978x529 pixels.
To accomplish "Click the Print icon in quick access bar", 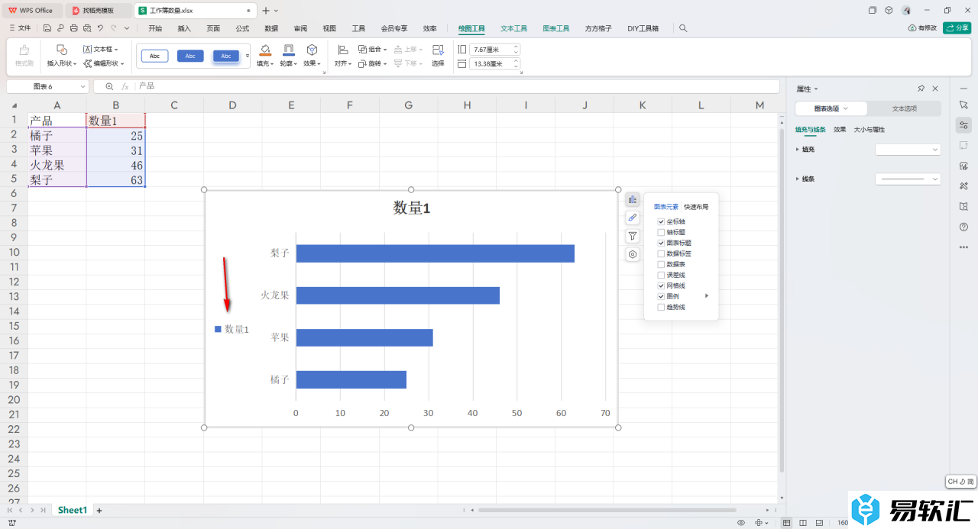I will point(73,28).
